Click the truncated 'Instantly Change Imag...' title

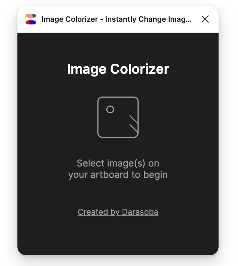click(148, 19)
